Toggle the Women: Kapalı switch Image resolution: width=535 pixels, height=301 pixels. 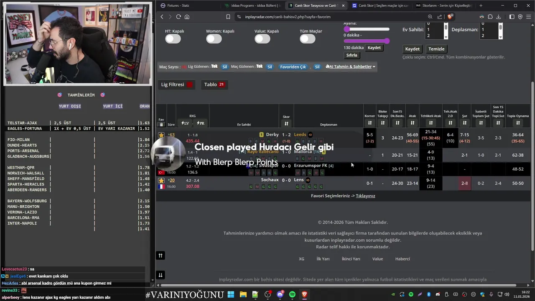coord(214,39)
